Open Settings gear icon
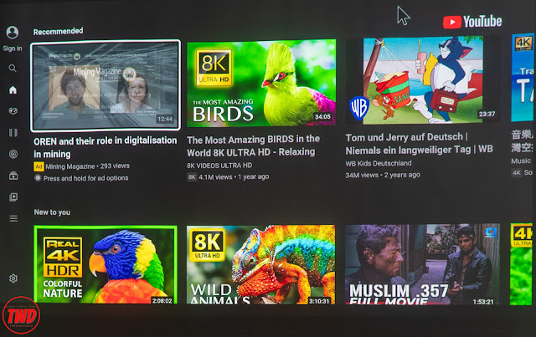Image resolution: width=536 pixels, height=337 pixels. pyautogui.click(x=13, y=278)
